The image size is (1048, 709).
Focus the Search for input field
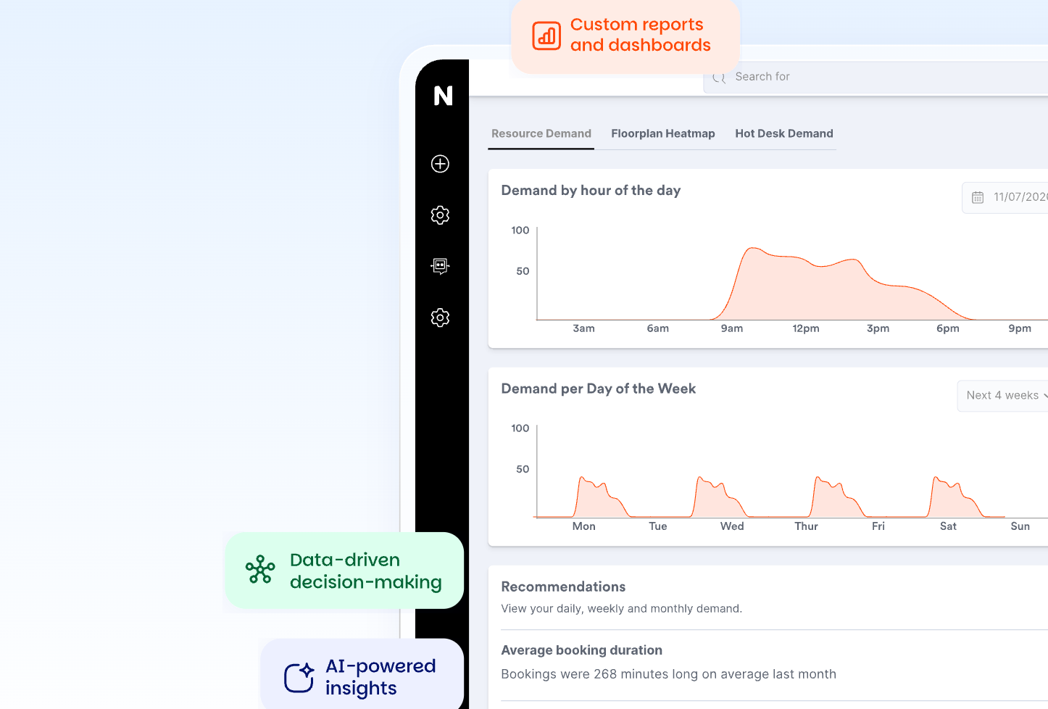876,77
